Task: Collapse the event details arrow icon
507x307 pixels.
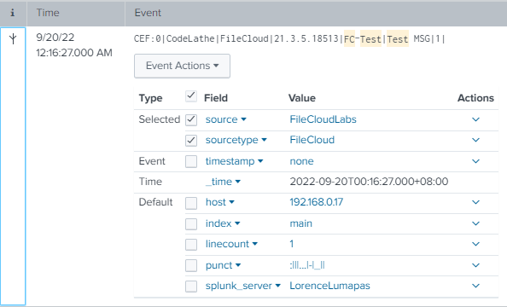Action: coord(13,38)
